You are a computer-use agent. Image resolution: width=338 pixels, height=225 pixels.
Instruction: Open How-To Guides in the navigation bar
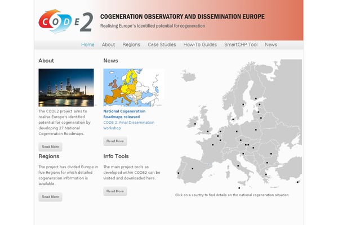coord(200,44)
